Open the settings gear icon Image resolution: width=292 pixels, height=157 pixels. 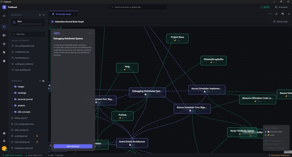point(4,141)
